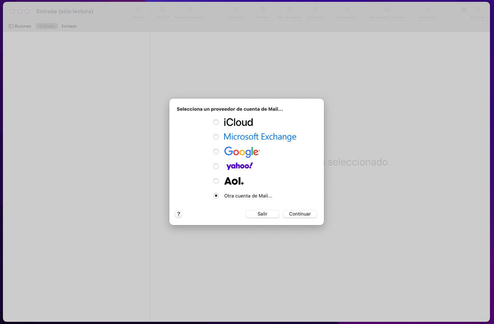Switch to the Entrada favorites tab
The image size is (494, 324).
(x=47, y=26)
